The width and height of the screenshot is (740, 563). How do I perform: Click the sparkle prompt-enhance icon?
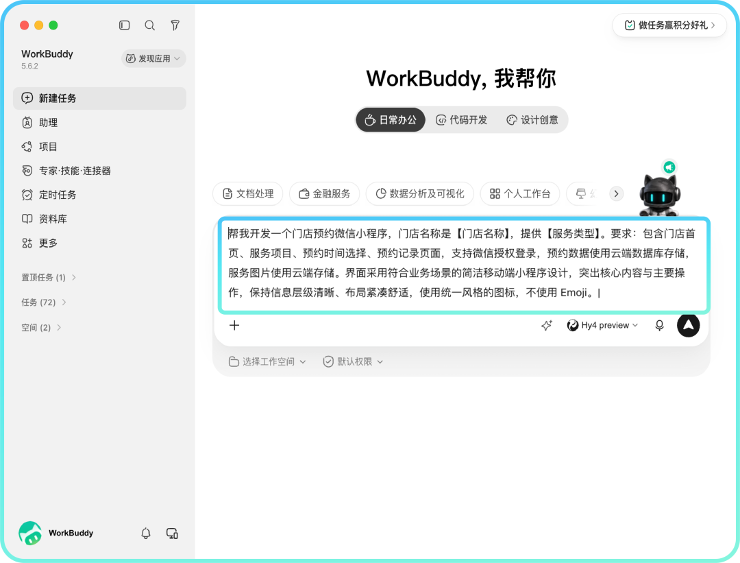point(547,325)
